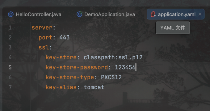Image resolution: width=210 pixels, height=111 pixels.
Task: Click the alias value tomcat
Action: point(94,87)
